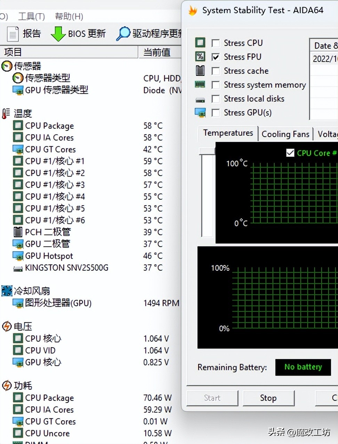Click the disabled Start button
This screenshot has height=444, width=338.
click(x=212, y=398)
